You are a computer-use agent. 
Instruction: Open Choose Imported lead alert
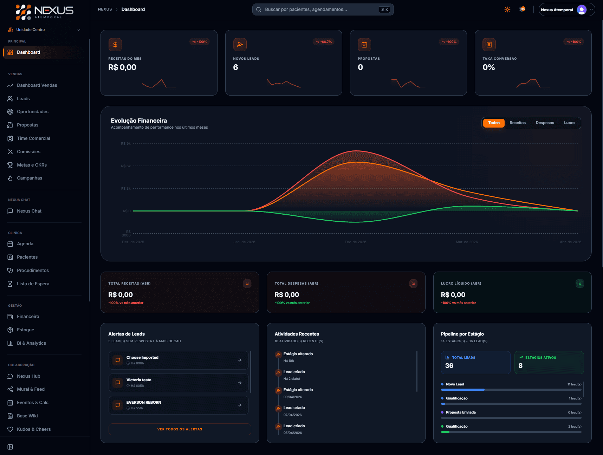[x=179, y=360]
